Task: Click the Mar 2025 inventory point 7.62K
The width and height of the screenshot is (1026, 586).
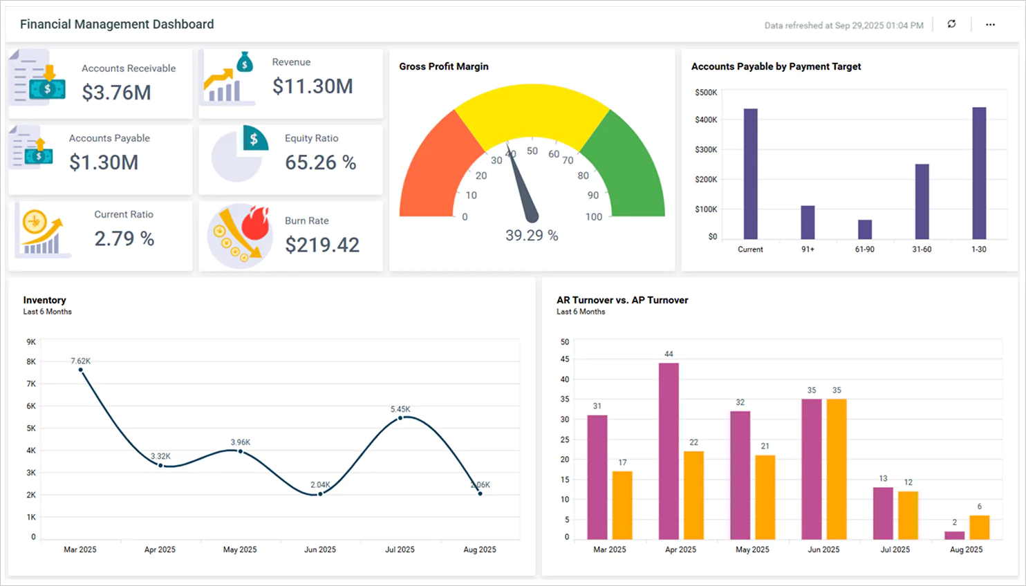Action: point(81,370)
